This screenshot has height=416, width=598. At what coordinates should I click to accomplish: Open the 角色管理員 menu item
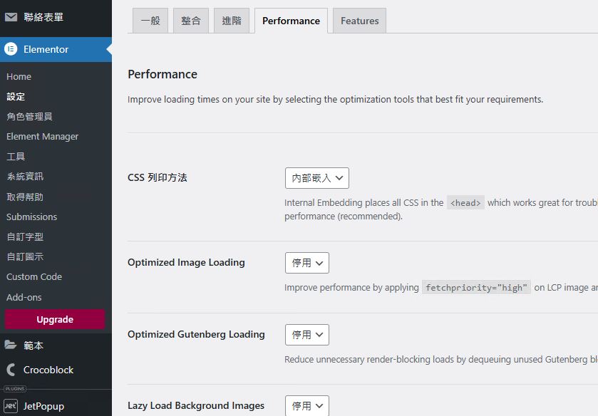(x=29, y=116)
